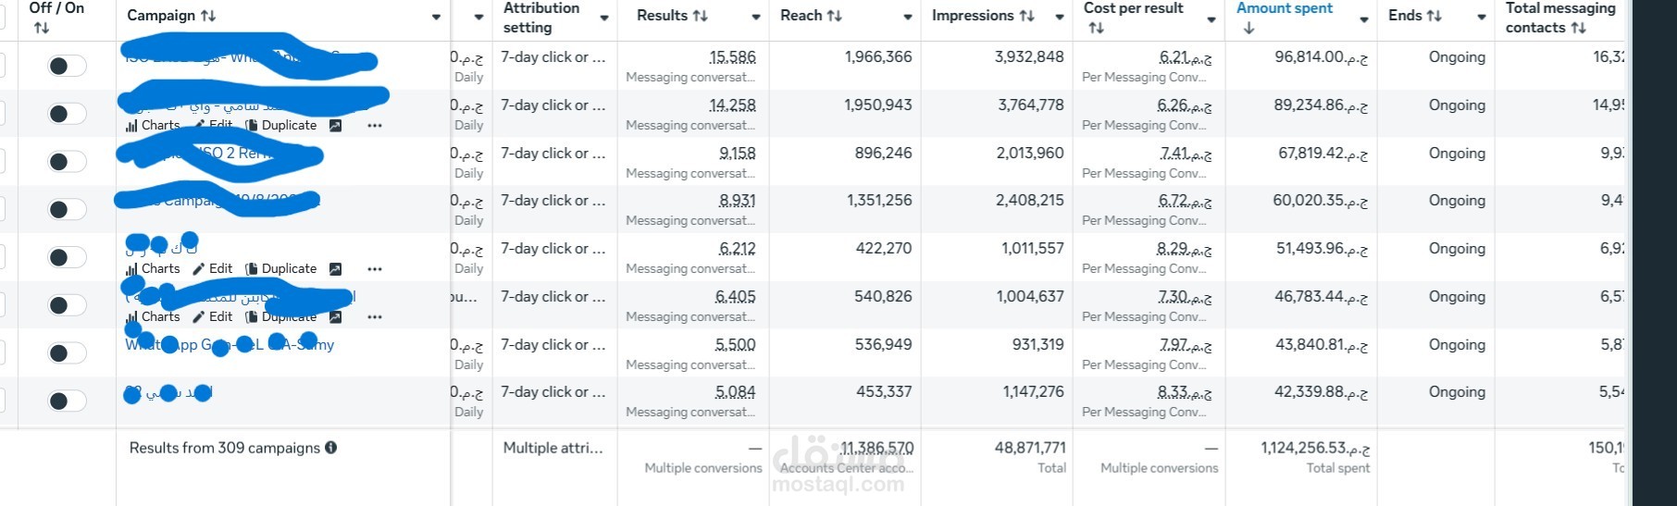The height and width of the screenshot is (506, 1677).
Task: Duplicate the campaign with 14,258 results
Action: (280, 126)
